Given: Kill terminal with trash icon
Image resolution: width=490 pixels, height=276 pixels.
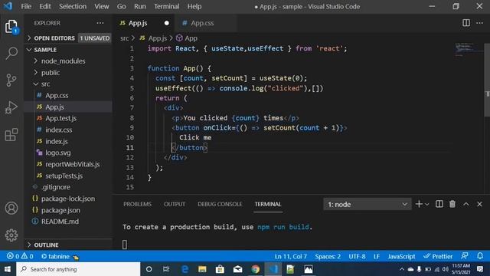Looking at the screenshot, I should [452, 204].
